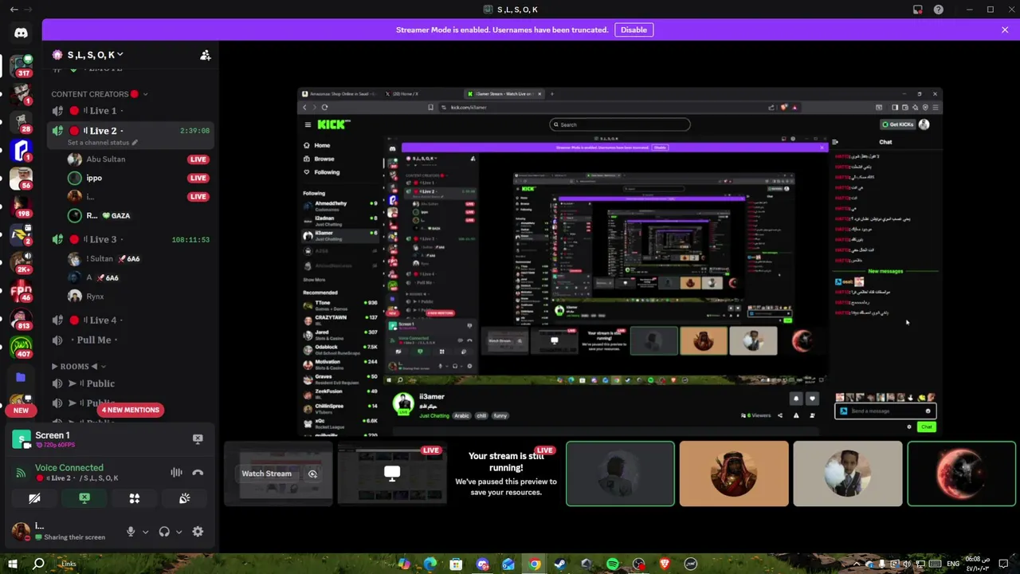Collapse ROOMS category
Screen dimensions: 1020x574
[x=79, y=367]
